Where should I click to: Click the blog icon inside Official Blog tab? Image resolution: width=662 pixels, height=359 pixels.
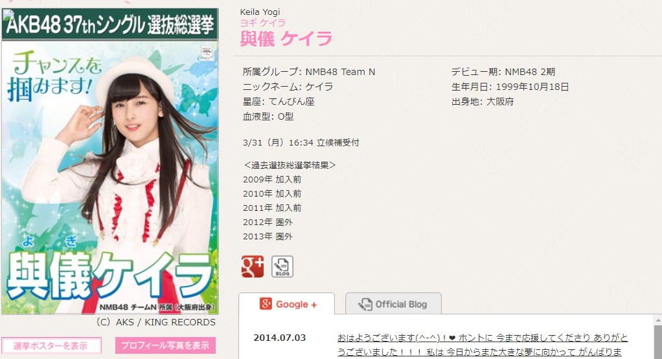(x=365, y=304)
